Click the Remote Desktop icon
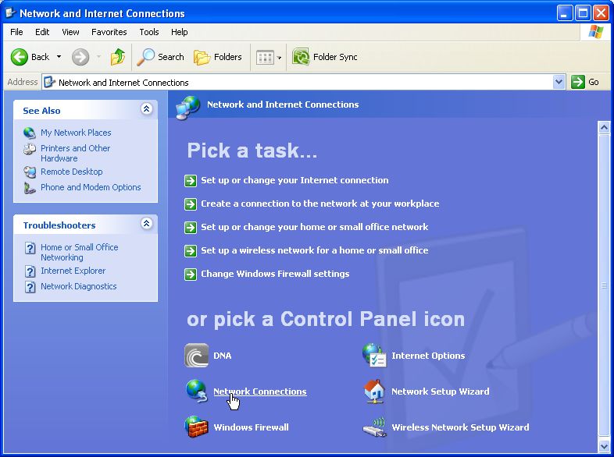The width and height of the screenshot is (614, 457). coord(30,172)
